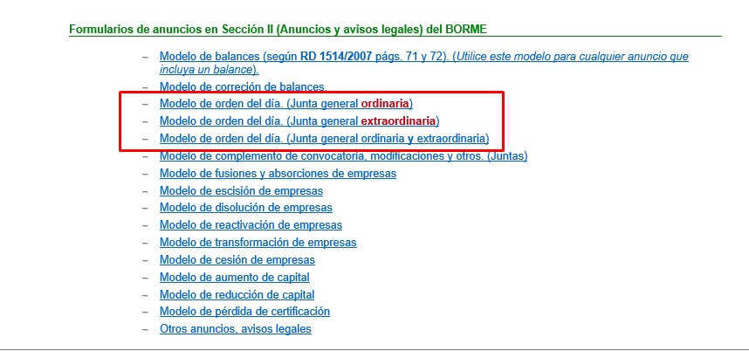749x351 pixels.
Task: Open orden del día for Junta general extraordinaria
Action: [x=299, y=120]
